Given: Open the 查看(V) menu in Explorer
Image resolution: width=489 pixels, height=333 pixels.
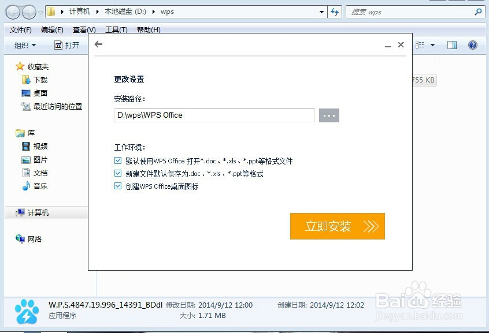Looking at the screenshot, I should click(84, 30).
